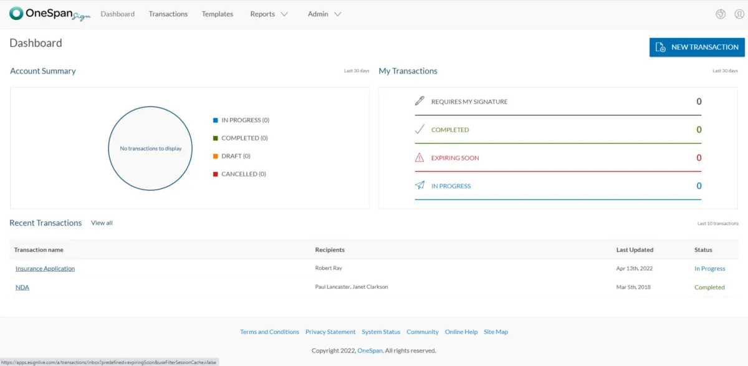Image resolution: width=748 pixels, height=366 pixels.
Task: Click the paper plane In Progress icon
Action: (x=420, y=186)
